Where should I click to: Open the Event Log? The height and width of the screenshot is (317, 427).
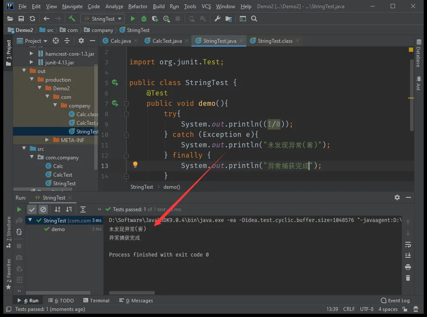coord(395,301)
